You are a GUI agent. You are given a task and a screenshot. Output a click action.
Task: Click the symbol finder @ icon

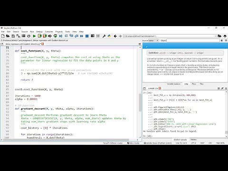(28, 36)
